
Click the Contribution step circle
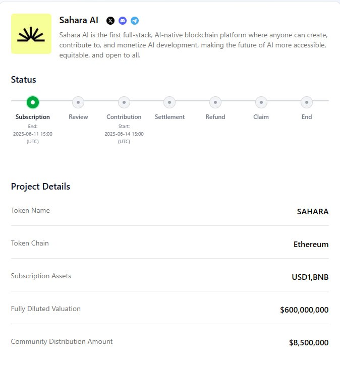pyautogui.click(x=124, y=102)
